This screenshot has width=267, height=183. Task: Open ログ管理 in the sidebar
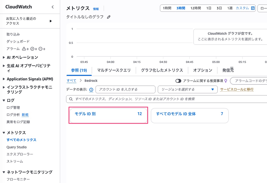pyautogui.click(x=13, y=107)
